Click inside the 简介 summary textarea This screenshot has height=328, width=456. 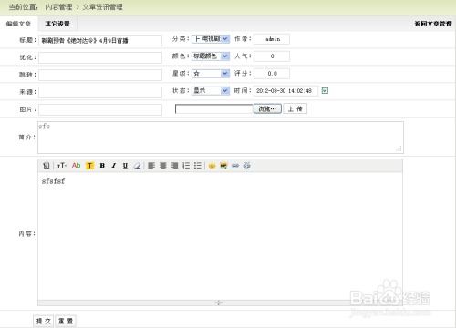click(221, 138)
